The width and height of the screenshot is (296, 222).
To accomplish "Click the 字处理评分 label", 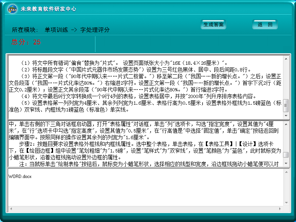I will [x=95, y=30].
